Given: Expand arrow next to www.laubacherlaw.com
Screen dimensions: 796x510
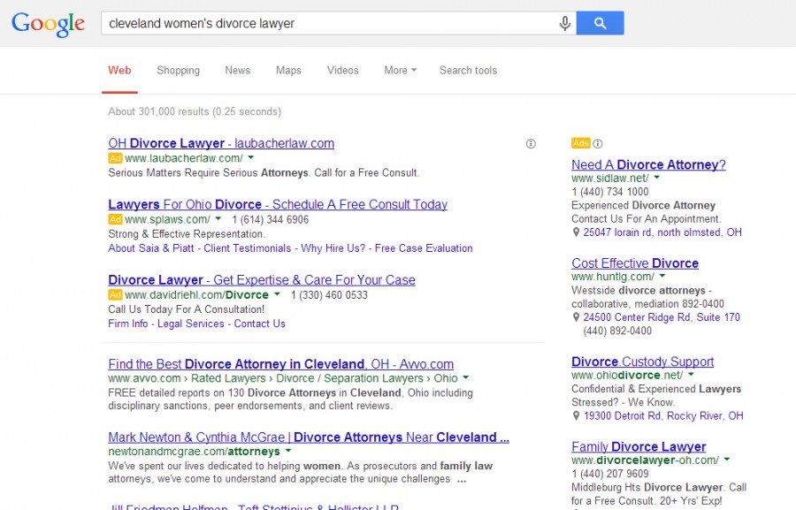Looking at the screenshot, I should click(251, 158).
